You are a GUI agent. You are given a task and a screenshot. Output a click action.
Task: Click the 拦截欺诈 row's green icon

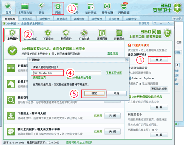[11, 68]
